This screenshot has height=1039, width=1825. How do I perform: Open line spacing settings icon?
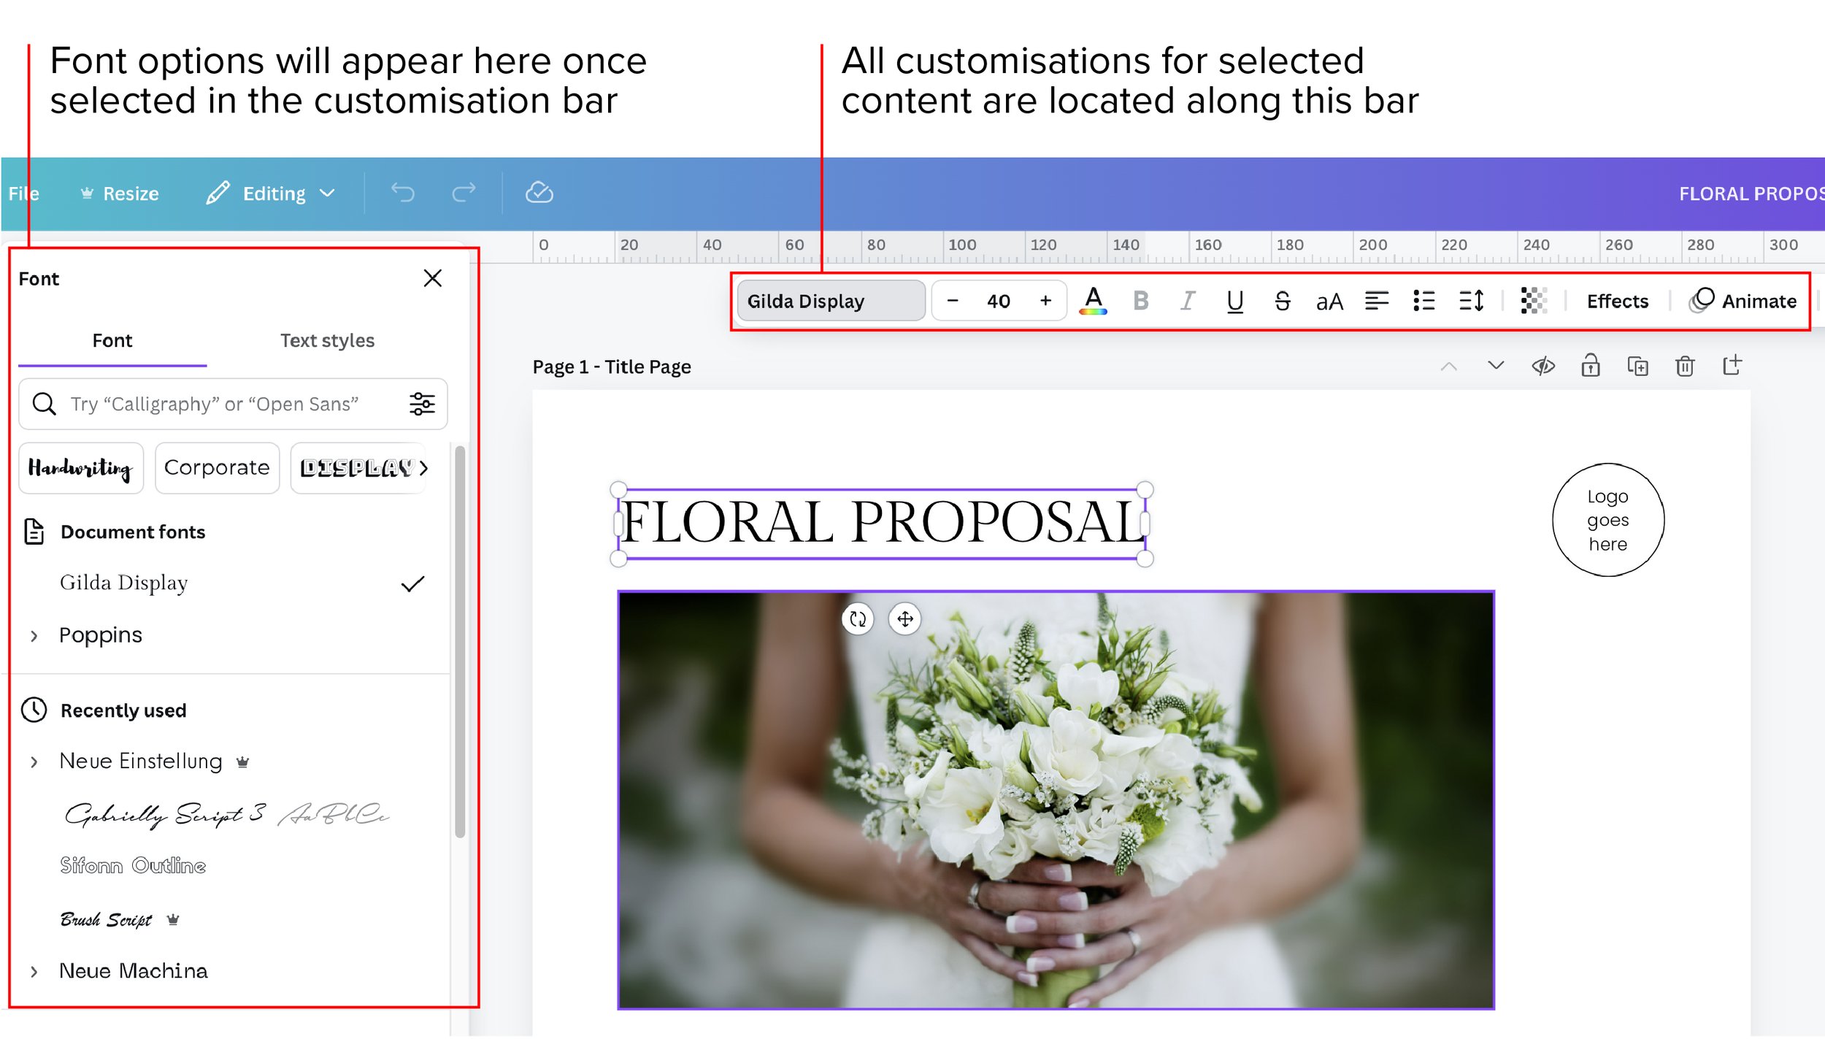coord(1471,301)
